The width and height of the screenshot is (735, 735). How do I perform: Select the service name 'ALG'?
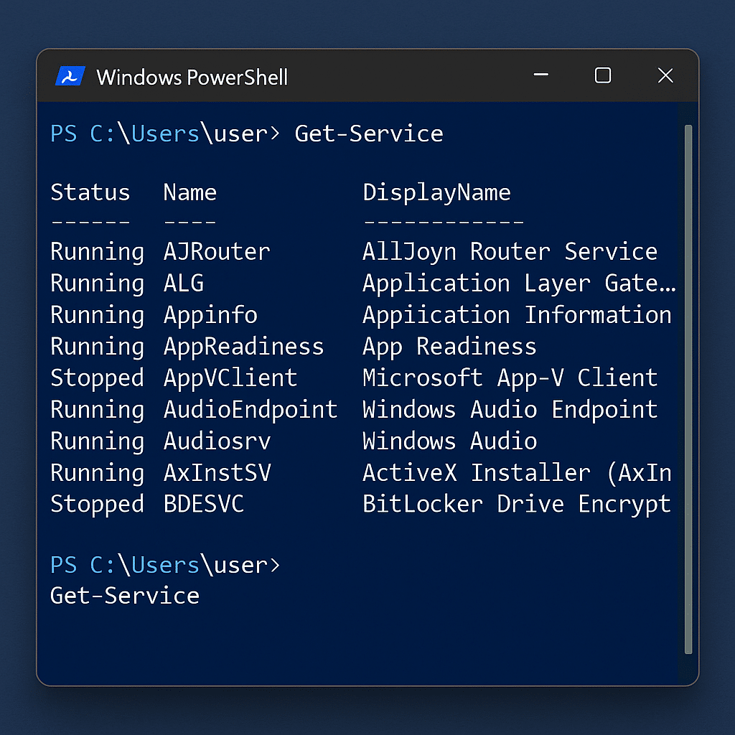coord(183,283)
